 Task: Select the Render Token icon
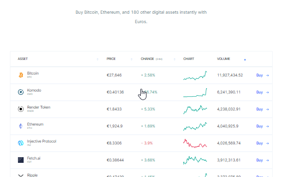coord(21,109)
